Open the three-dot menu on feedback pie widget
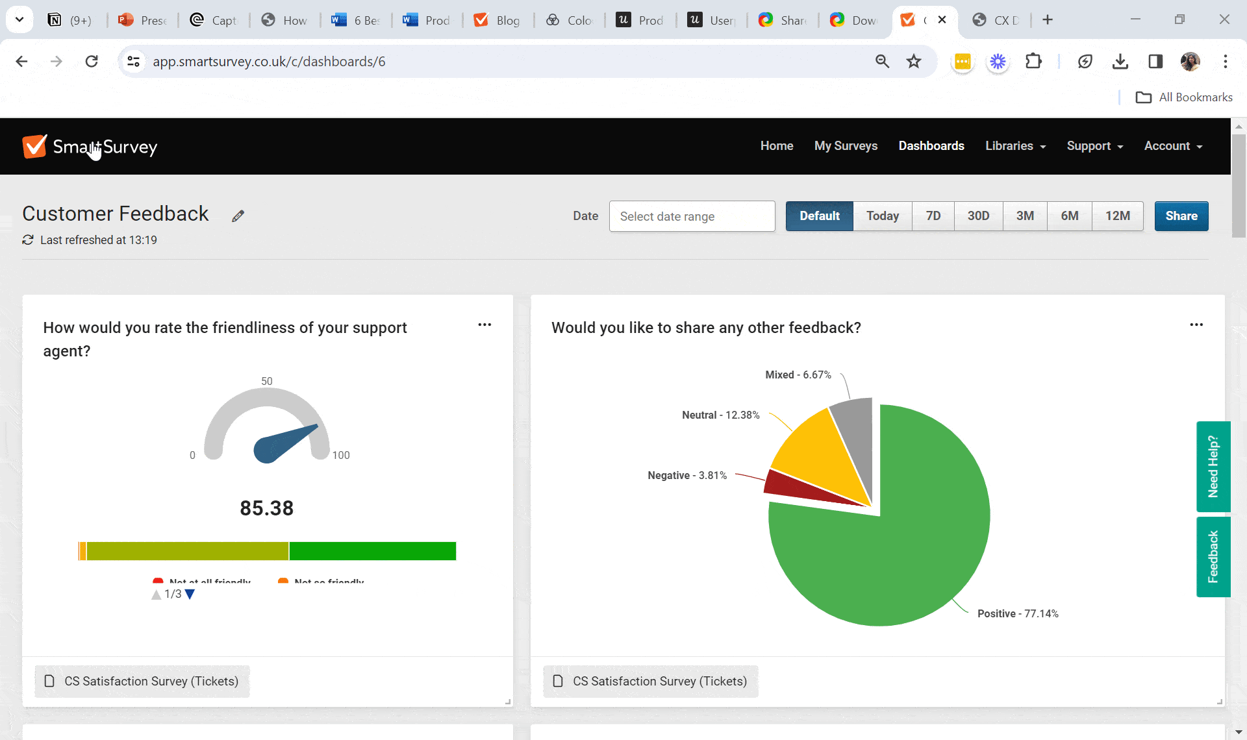This screenshot has width=1247, height=740. point(1196,325)
